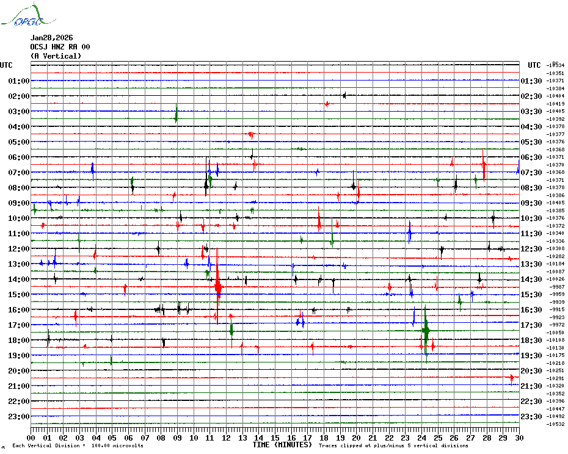This screenshot has width=568, height=454.
Task: Select the Jan28,2026 date text
Action: click(x=51, y=38)
